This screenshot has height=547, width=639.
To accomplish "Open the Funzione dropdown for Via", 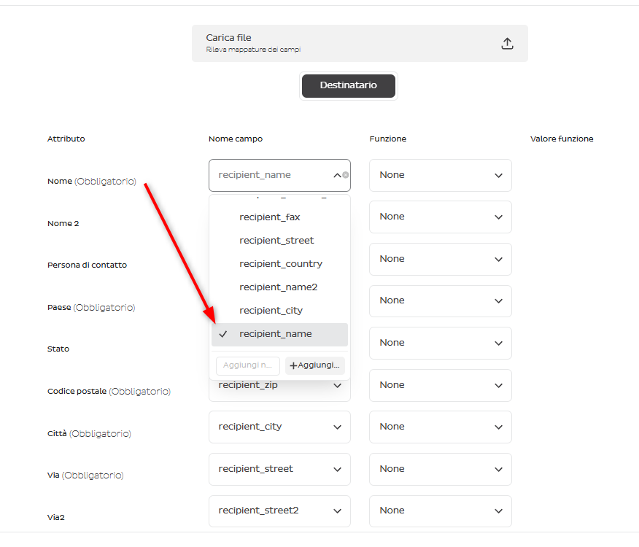I will coord(440,469).
